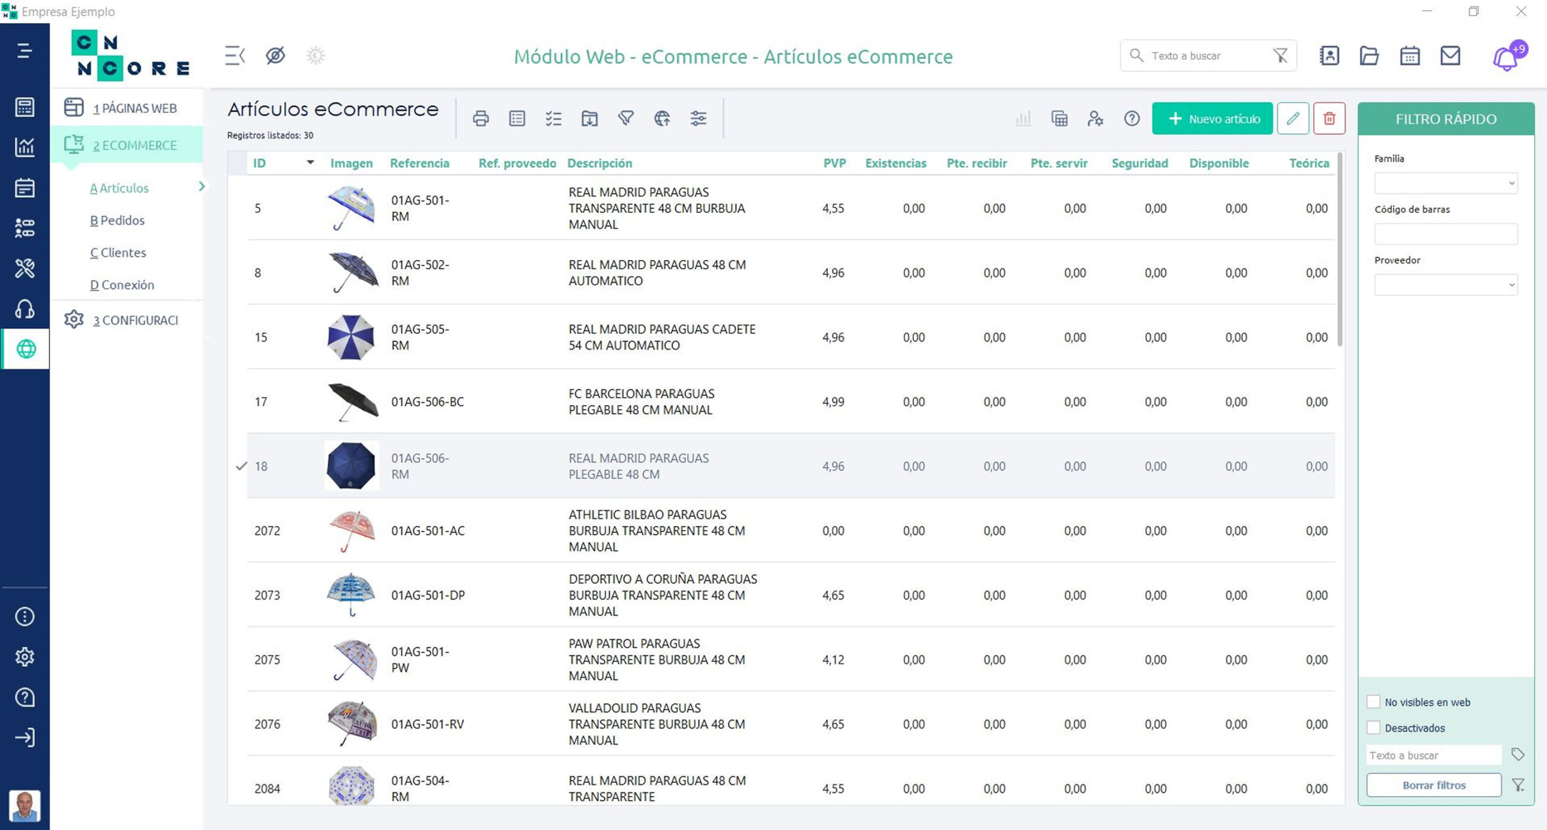The image size is (1547, 830).
Task: Open the 1 PÁGINAS WEB menu
Action: pyautogui.click(x=127, y=108)
